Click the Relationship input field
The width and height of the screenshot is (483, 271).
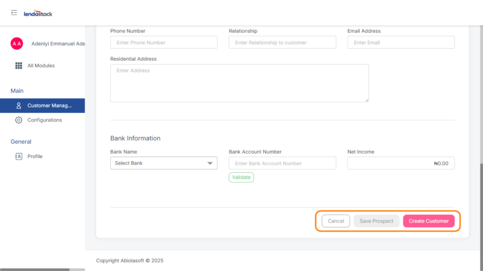[282, 42]
